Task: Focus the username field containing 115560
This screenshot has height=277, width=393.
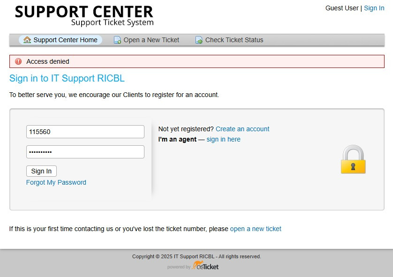Action: click(85, 132)
